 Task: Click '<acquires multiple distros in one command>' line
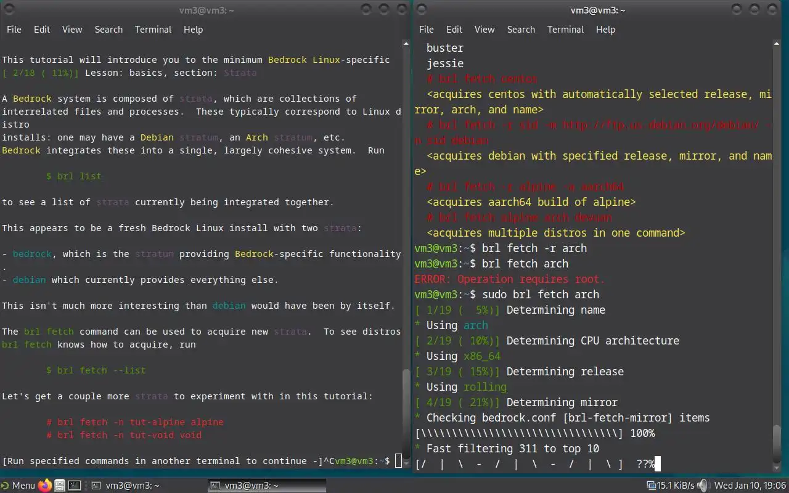pyautogui.click(x=556, y=233)
